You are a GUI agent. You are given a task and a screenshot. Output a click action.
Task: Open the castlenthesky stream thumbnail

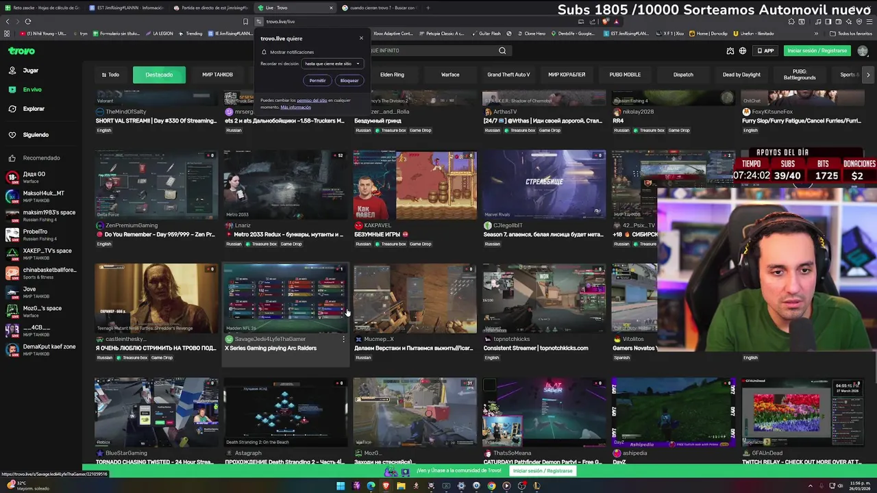(x=156, y=299)
